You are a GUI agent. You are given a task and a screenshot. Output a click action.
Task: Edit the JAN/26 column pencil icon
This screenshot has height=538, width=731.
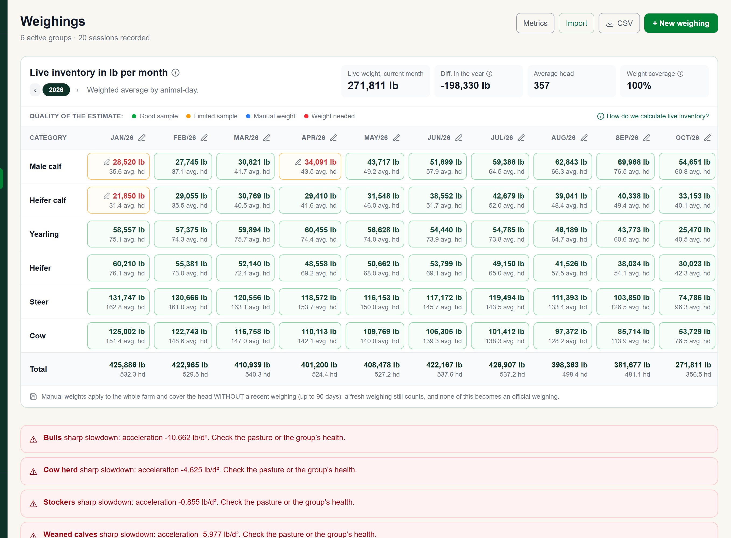pyautogui.click(x=141, y=138)
